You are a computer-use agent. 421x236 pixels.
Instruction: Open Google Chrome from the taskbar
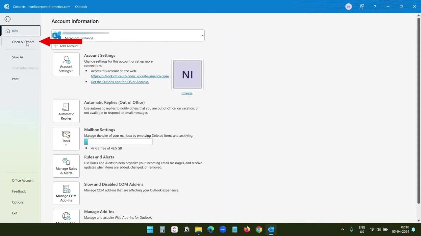259,229
